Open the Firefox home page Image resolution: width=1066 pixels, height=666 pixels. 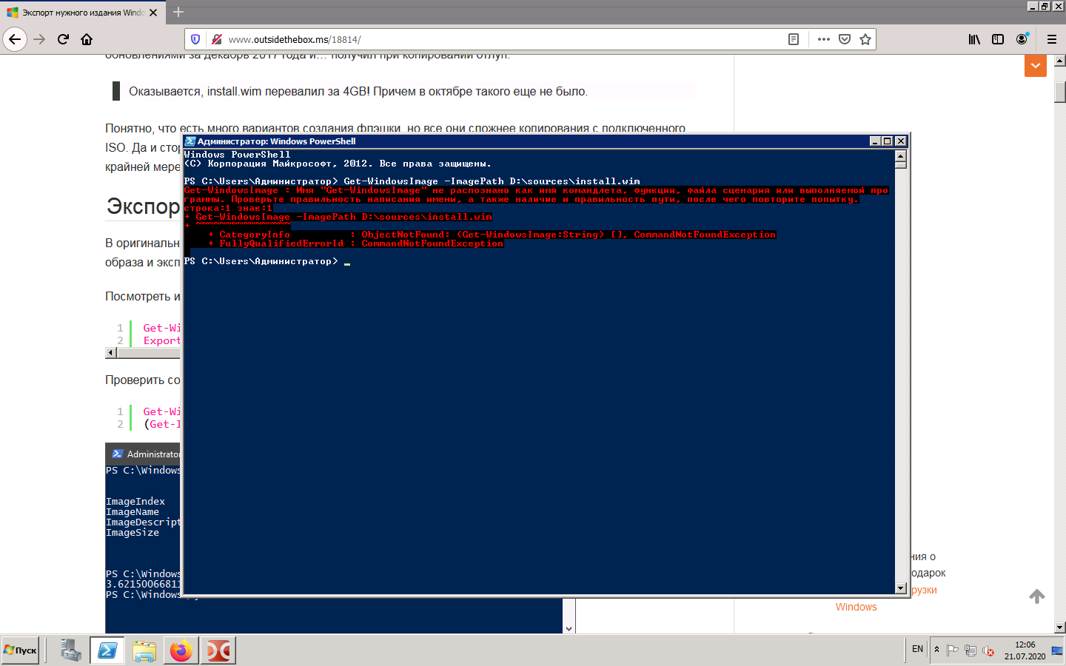tap(87, 39)
